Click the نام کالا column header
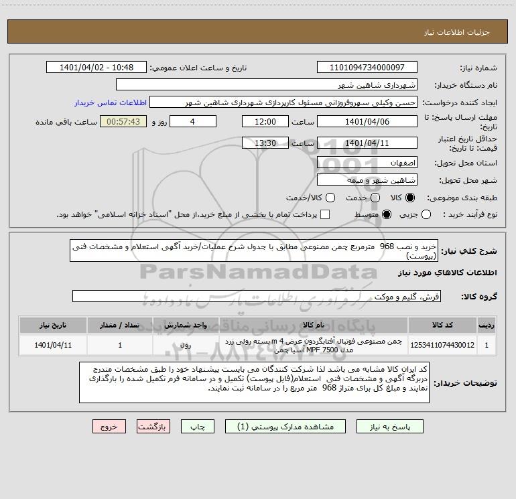 (314, 325)
